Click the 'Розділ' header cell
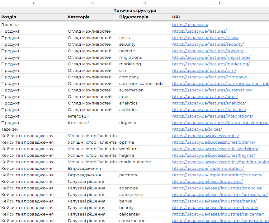Image resolution: width=269 pixels, height=223 pixels. coord(33,17)
